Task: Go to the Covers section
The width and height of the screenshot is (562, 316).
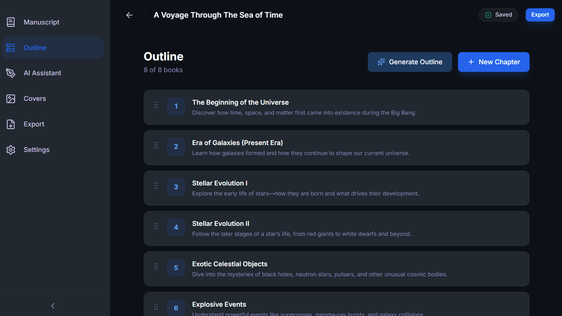Action: [53, 98]
